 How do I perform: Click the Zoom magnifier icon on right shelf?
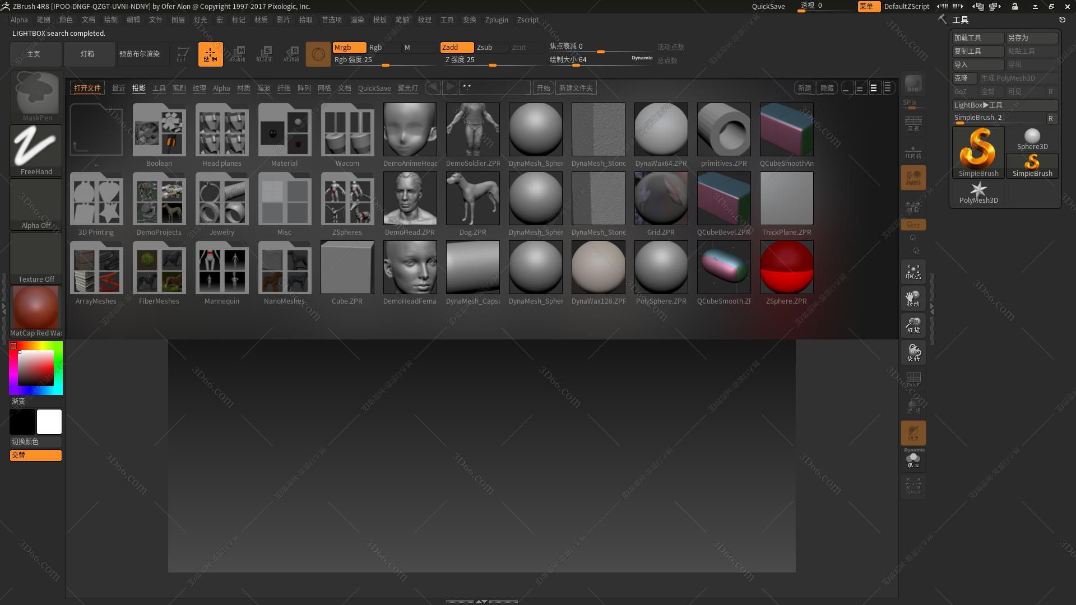pos(913,325)
